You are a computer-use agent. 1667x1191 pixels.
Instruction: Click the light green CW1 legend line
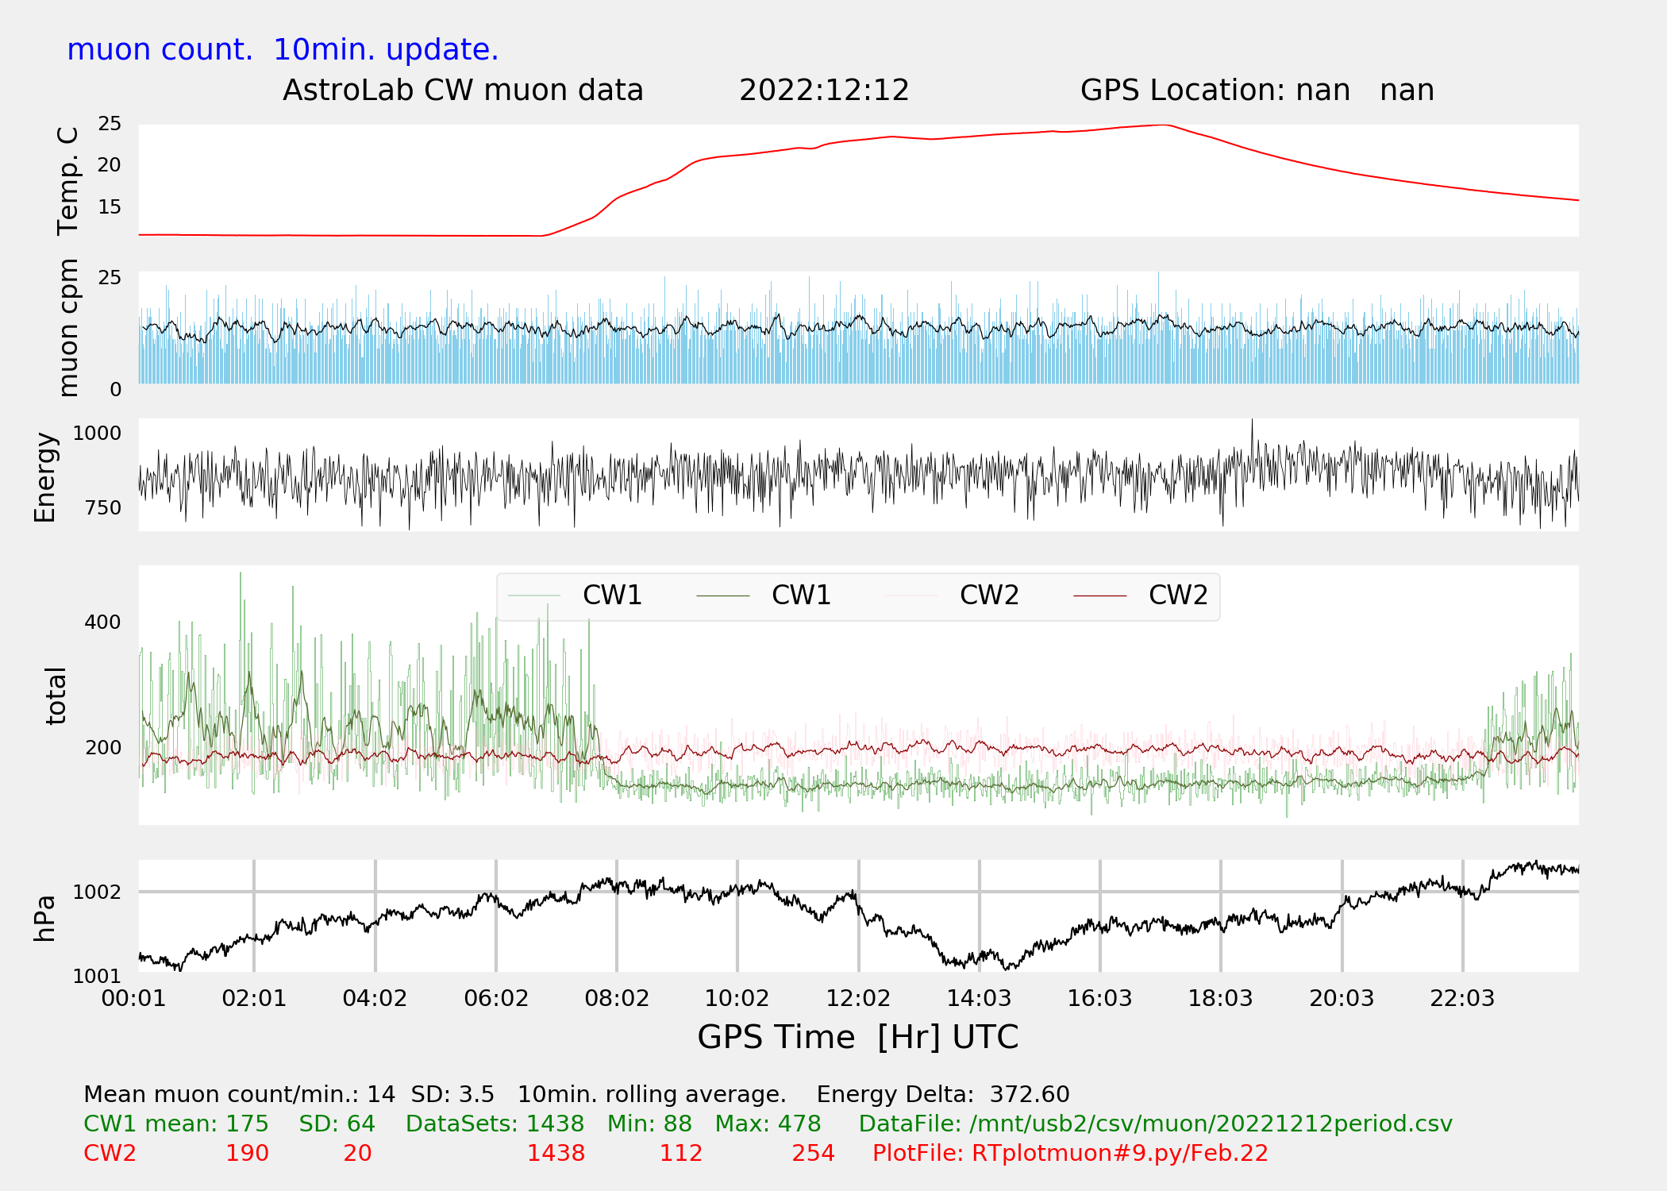[x=534, y=595]
